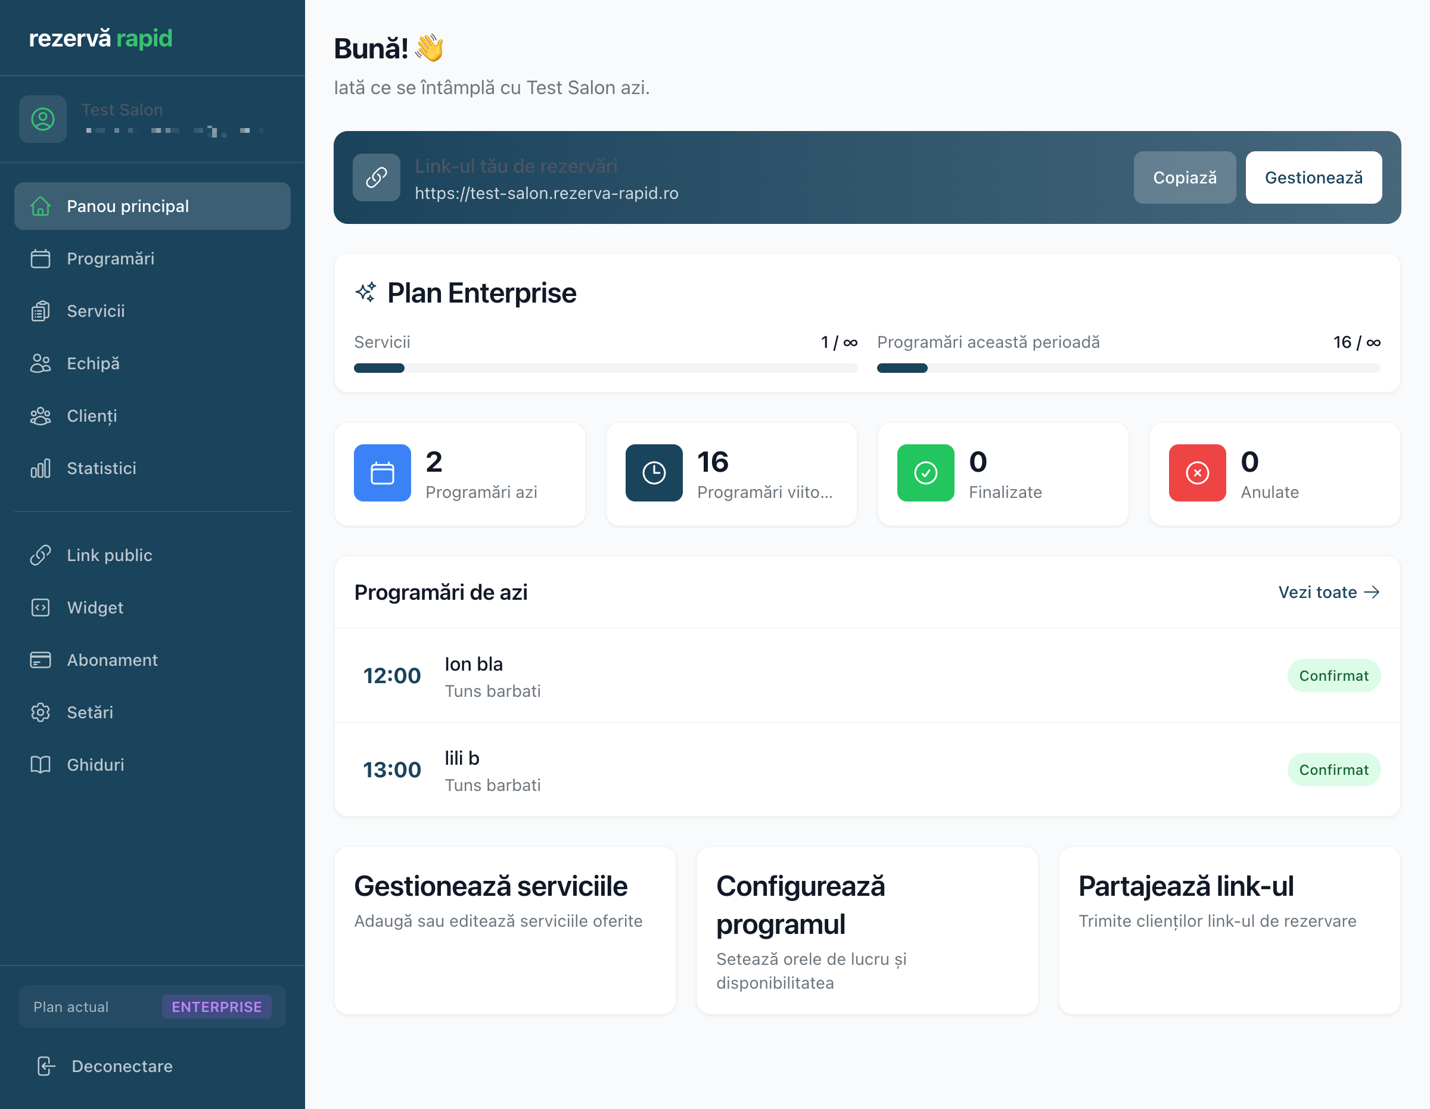Viewport: 1430px width, 1109px height.
Task: Click the blue calendar icon on Programări azi card
Action: click(x=382, y=473)
